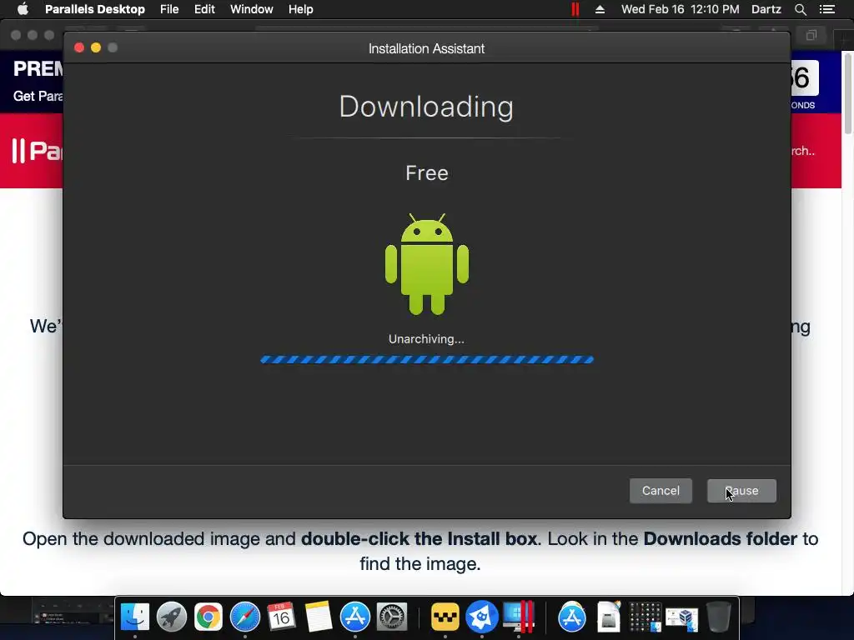The height and width of the screenshot is (640, 854).
Task: Open Launchpad rocket in the dock
Action: (172, 617)
